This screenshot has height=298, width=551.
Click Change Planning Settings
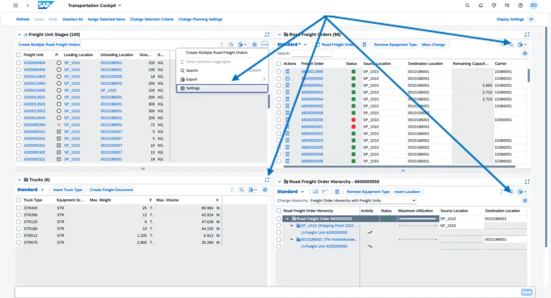(200, 19)
